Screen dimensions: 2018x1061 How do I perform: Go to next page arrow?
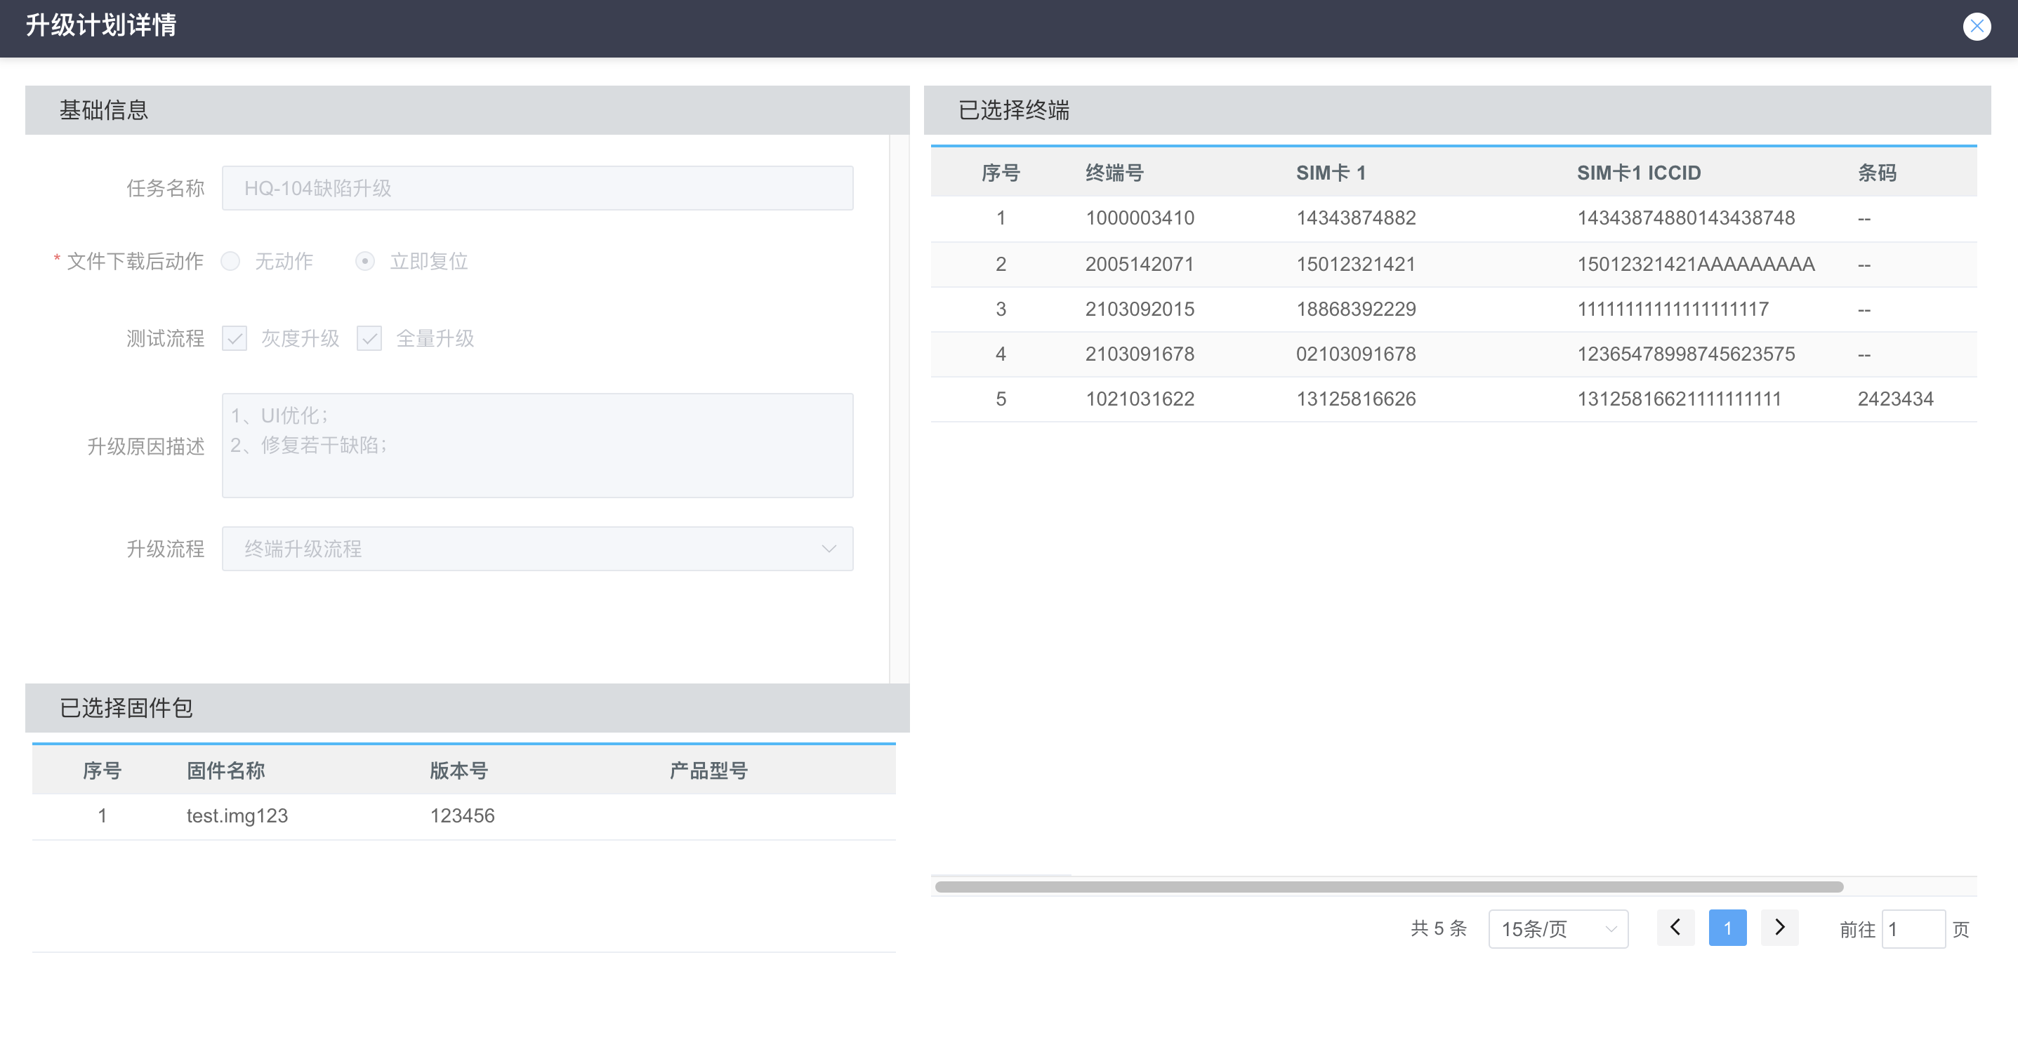[x=1780, y=928]
